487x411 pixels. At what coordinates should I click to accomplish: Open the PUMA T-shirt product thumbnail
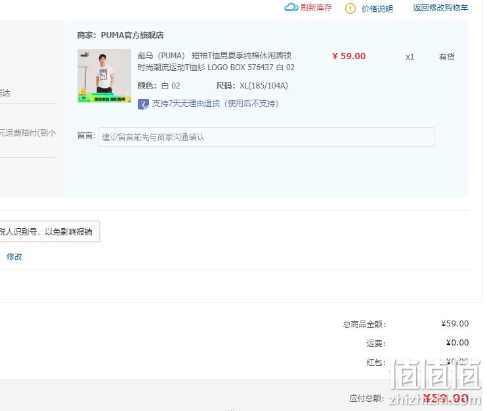tap(104, 75)
